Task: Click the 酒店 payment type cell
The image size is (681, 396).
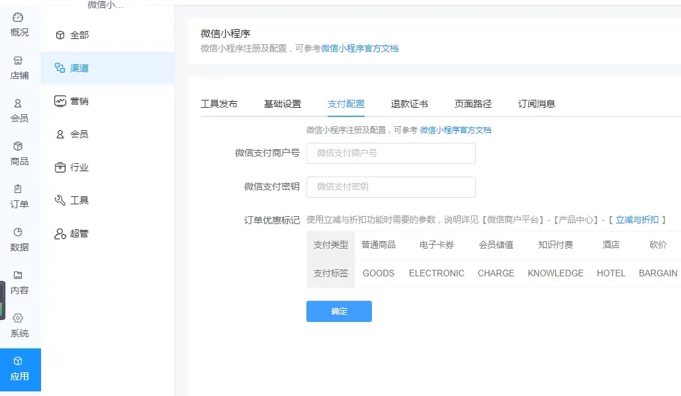Action: (611, 245)
